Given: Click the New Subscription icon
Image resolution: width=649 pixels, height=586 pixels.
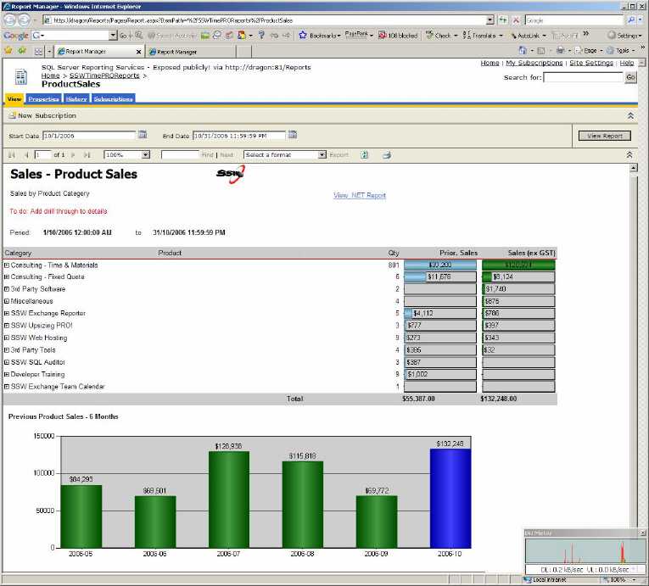Looking at the screenshot, I should [x=12, y=115].
